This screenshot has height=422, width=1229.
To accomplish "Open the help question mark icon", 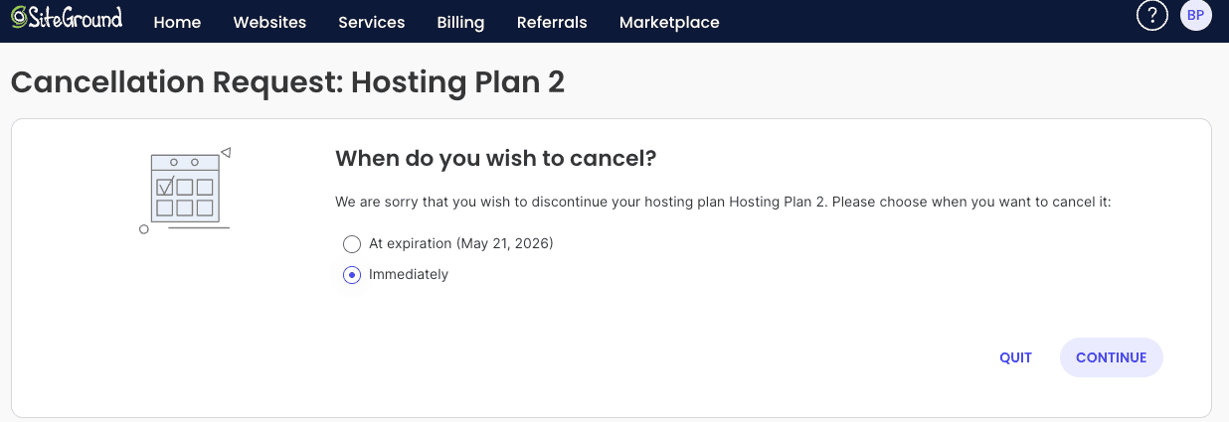I will (x=1151, y=16).
